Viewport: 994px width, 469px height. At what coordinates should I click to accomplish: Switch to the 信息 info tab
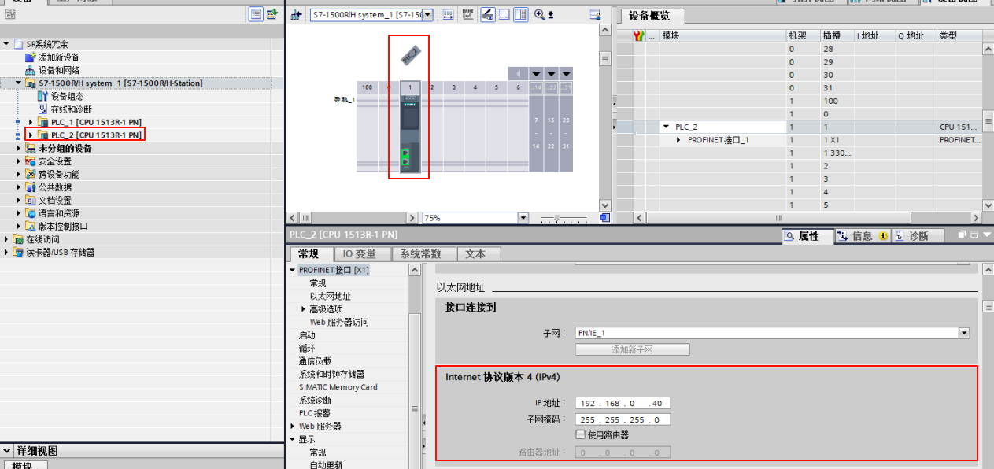coord(862,236)
